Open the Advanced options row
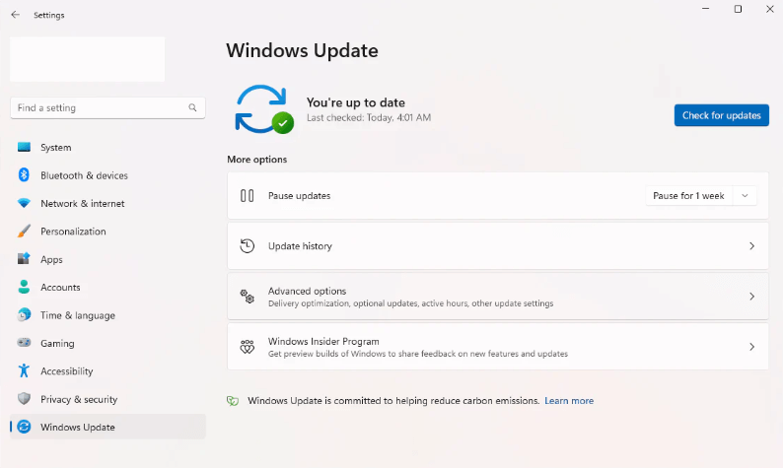This screenshot has height=468, width=783. point(498,297)
